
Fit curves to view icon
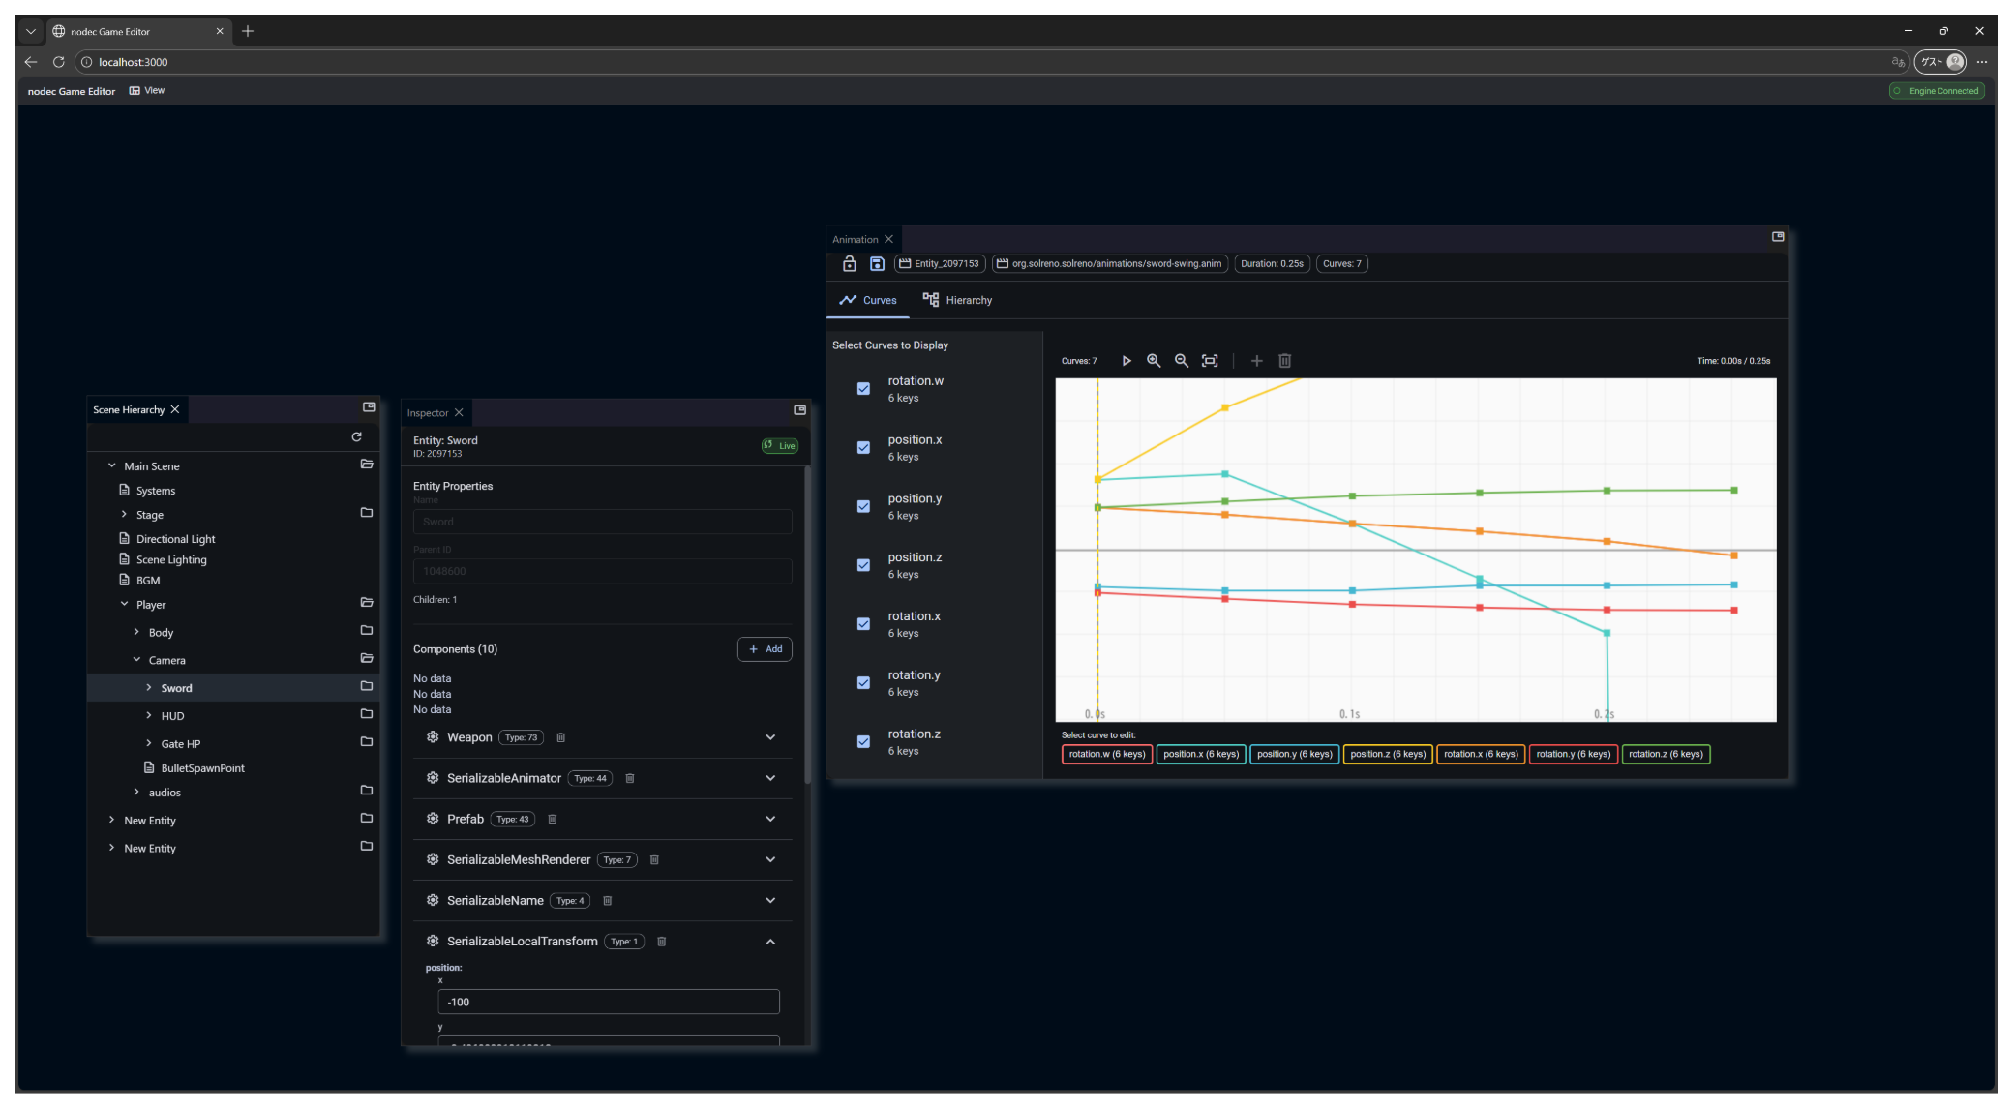(x=1210, y=361)
